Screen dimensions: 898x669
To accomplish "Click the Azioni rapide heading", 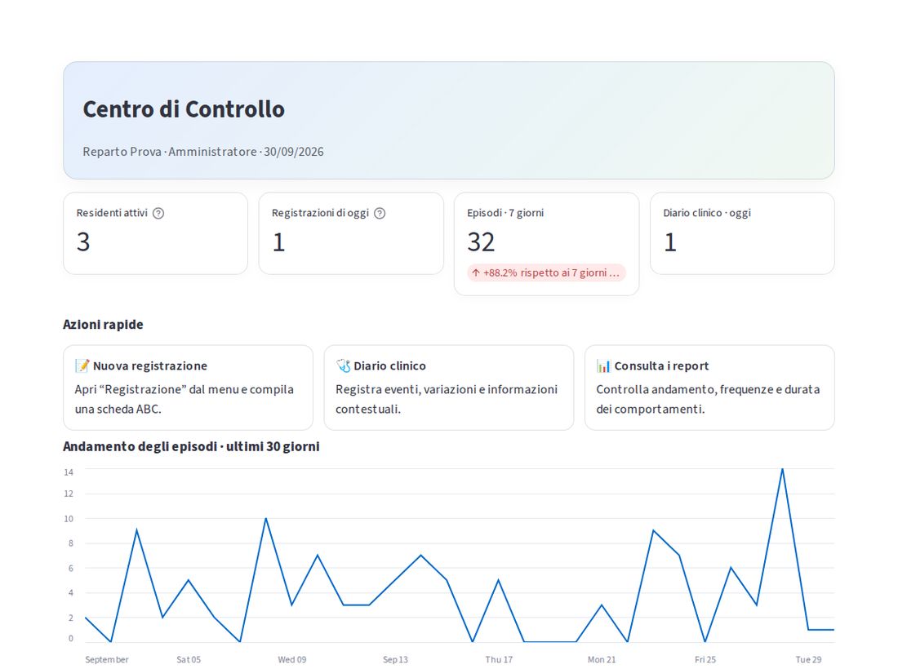I will [x=103, y=325].
